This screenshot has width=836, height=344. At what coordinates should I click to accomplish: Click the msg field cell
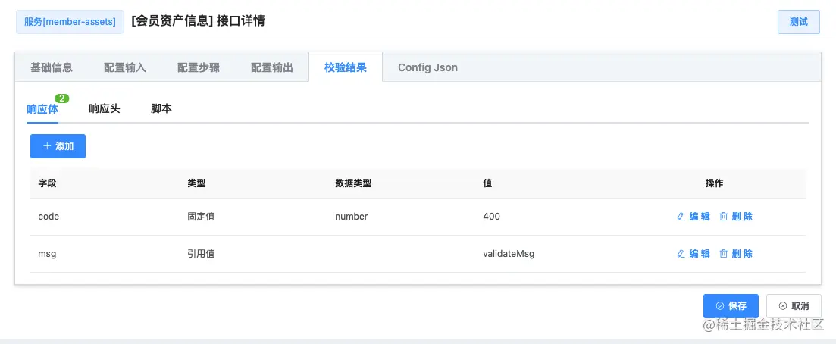point(47,254)
